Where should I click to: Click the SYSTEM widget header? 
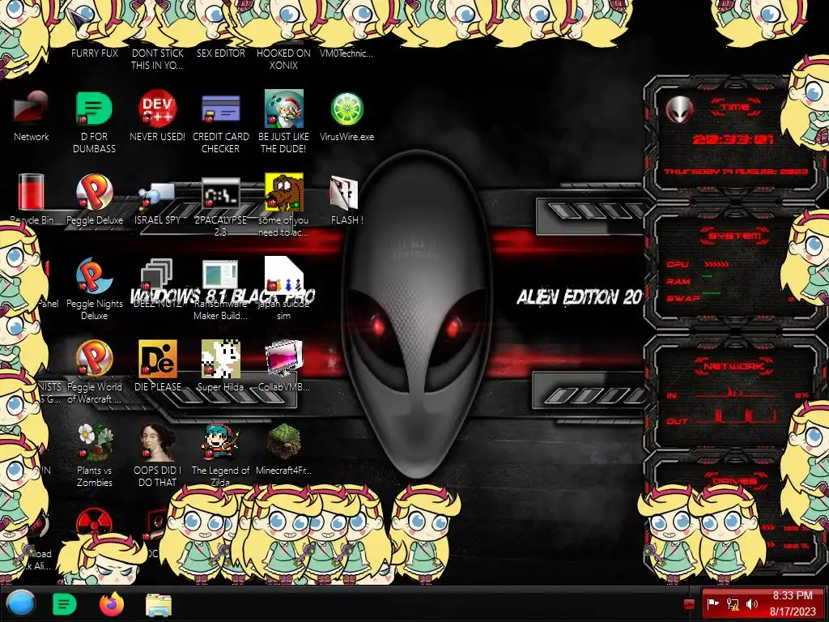pos(735,236)
